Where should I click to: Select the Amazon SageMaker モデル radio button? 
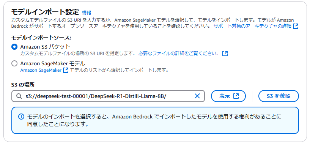click(14, 63)
